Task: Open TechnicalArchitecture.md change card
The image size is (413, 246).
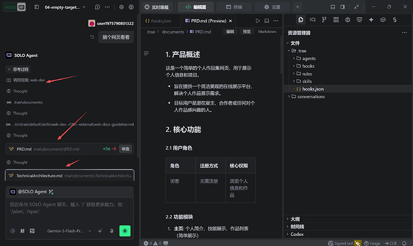Action: click(x=69, y=175)
